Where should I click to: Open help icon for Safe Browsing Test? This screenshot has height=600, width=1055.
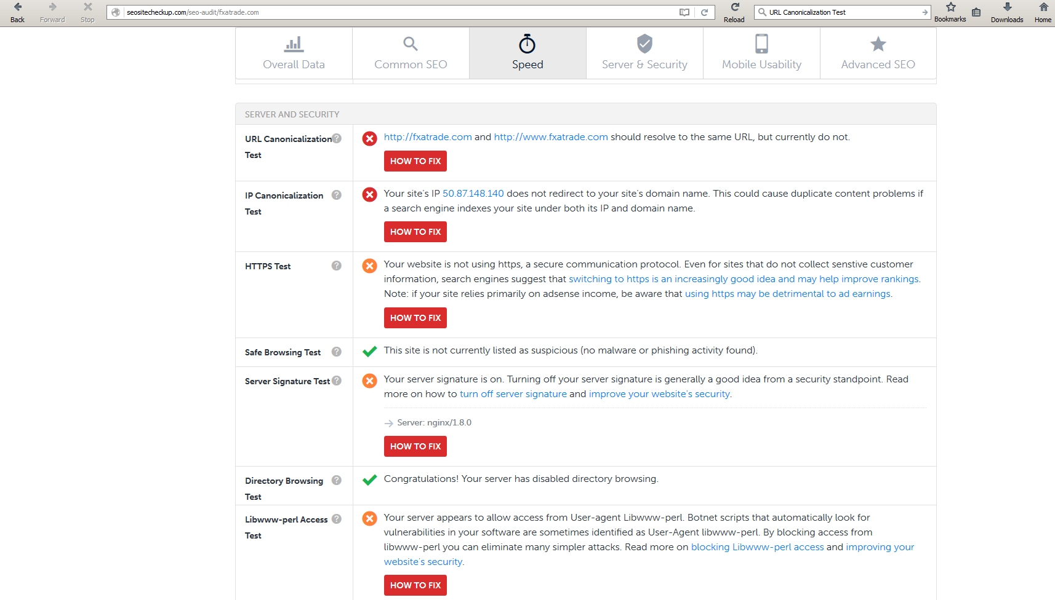pos(337,352)
